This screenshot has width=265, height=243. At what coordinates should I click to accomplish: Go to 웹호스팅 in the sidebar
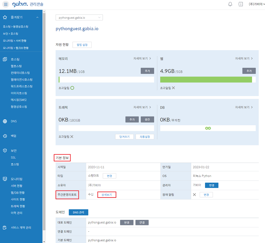coord(16,66)
